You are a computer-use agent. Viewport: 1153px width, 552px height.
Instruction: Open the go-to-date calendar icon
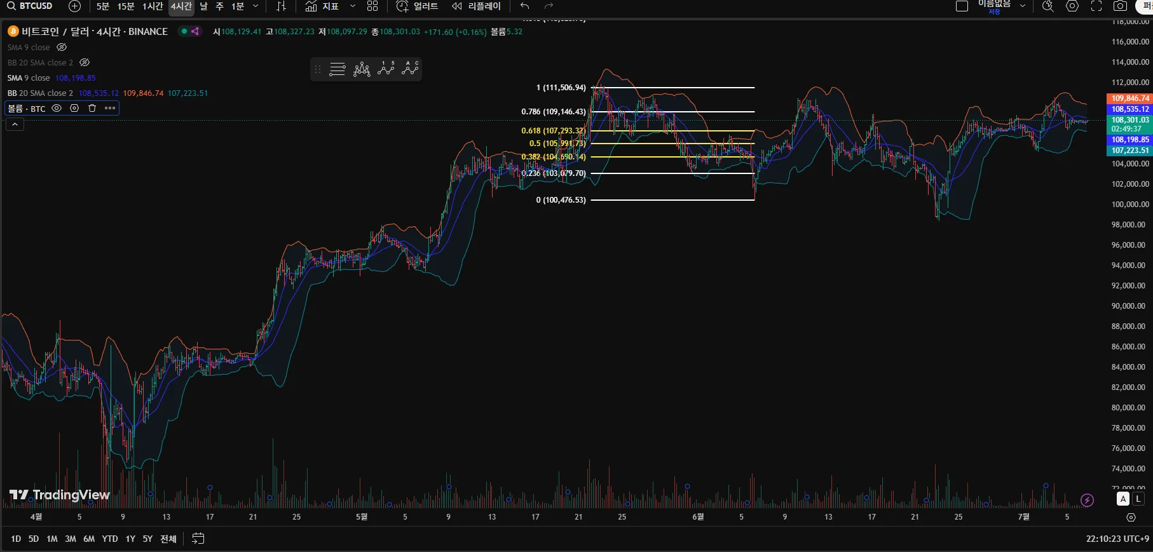point(198,539)
